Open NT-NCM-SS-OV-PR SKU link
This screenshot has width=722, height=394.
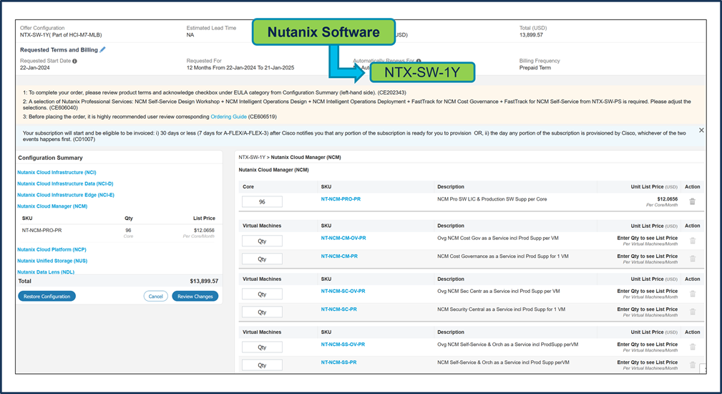pos(343,345)
